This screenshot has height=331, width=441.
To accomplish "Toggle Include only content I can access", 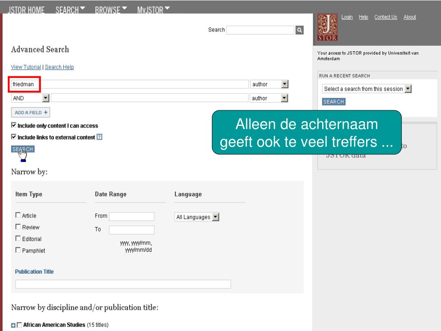I will coord(13,125).
